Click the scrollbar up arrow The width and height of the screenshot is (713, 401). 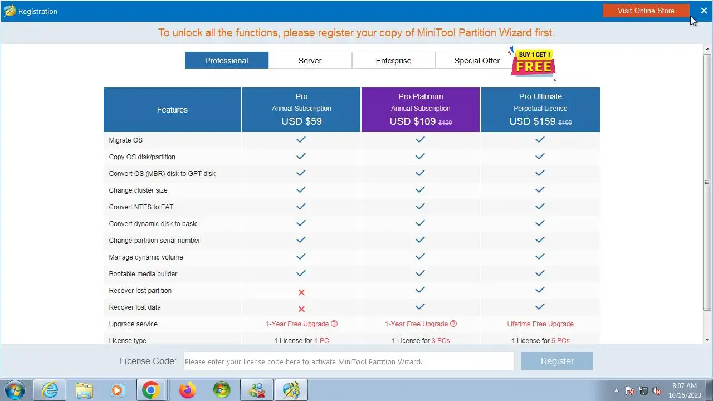[x=707, y=48]
